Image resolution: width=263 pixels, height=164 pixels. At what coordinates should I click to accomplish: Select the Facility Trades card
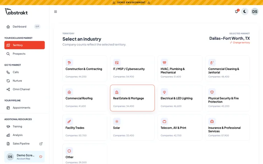tap(85, 128)
